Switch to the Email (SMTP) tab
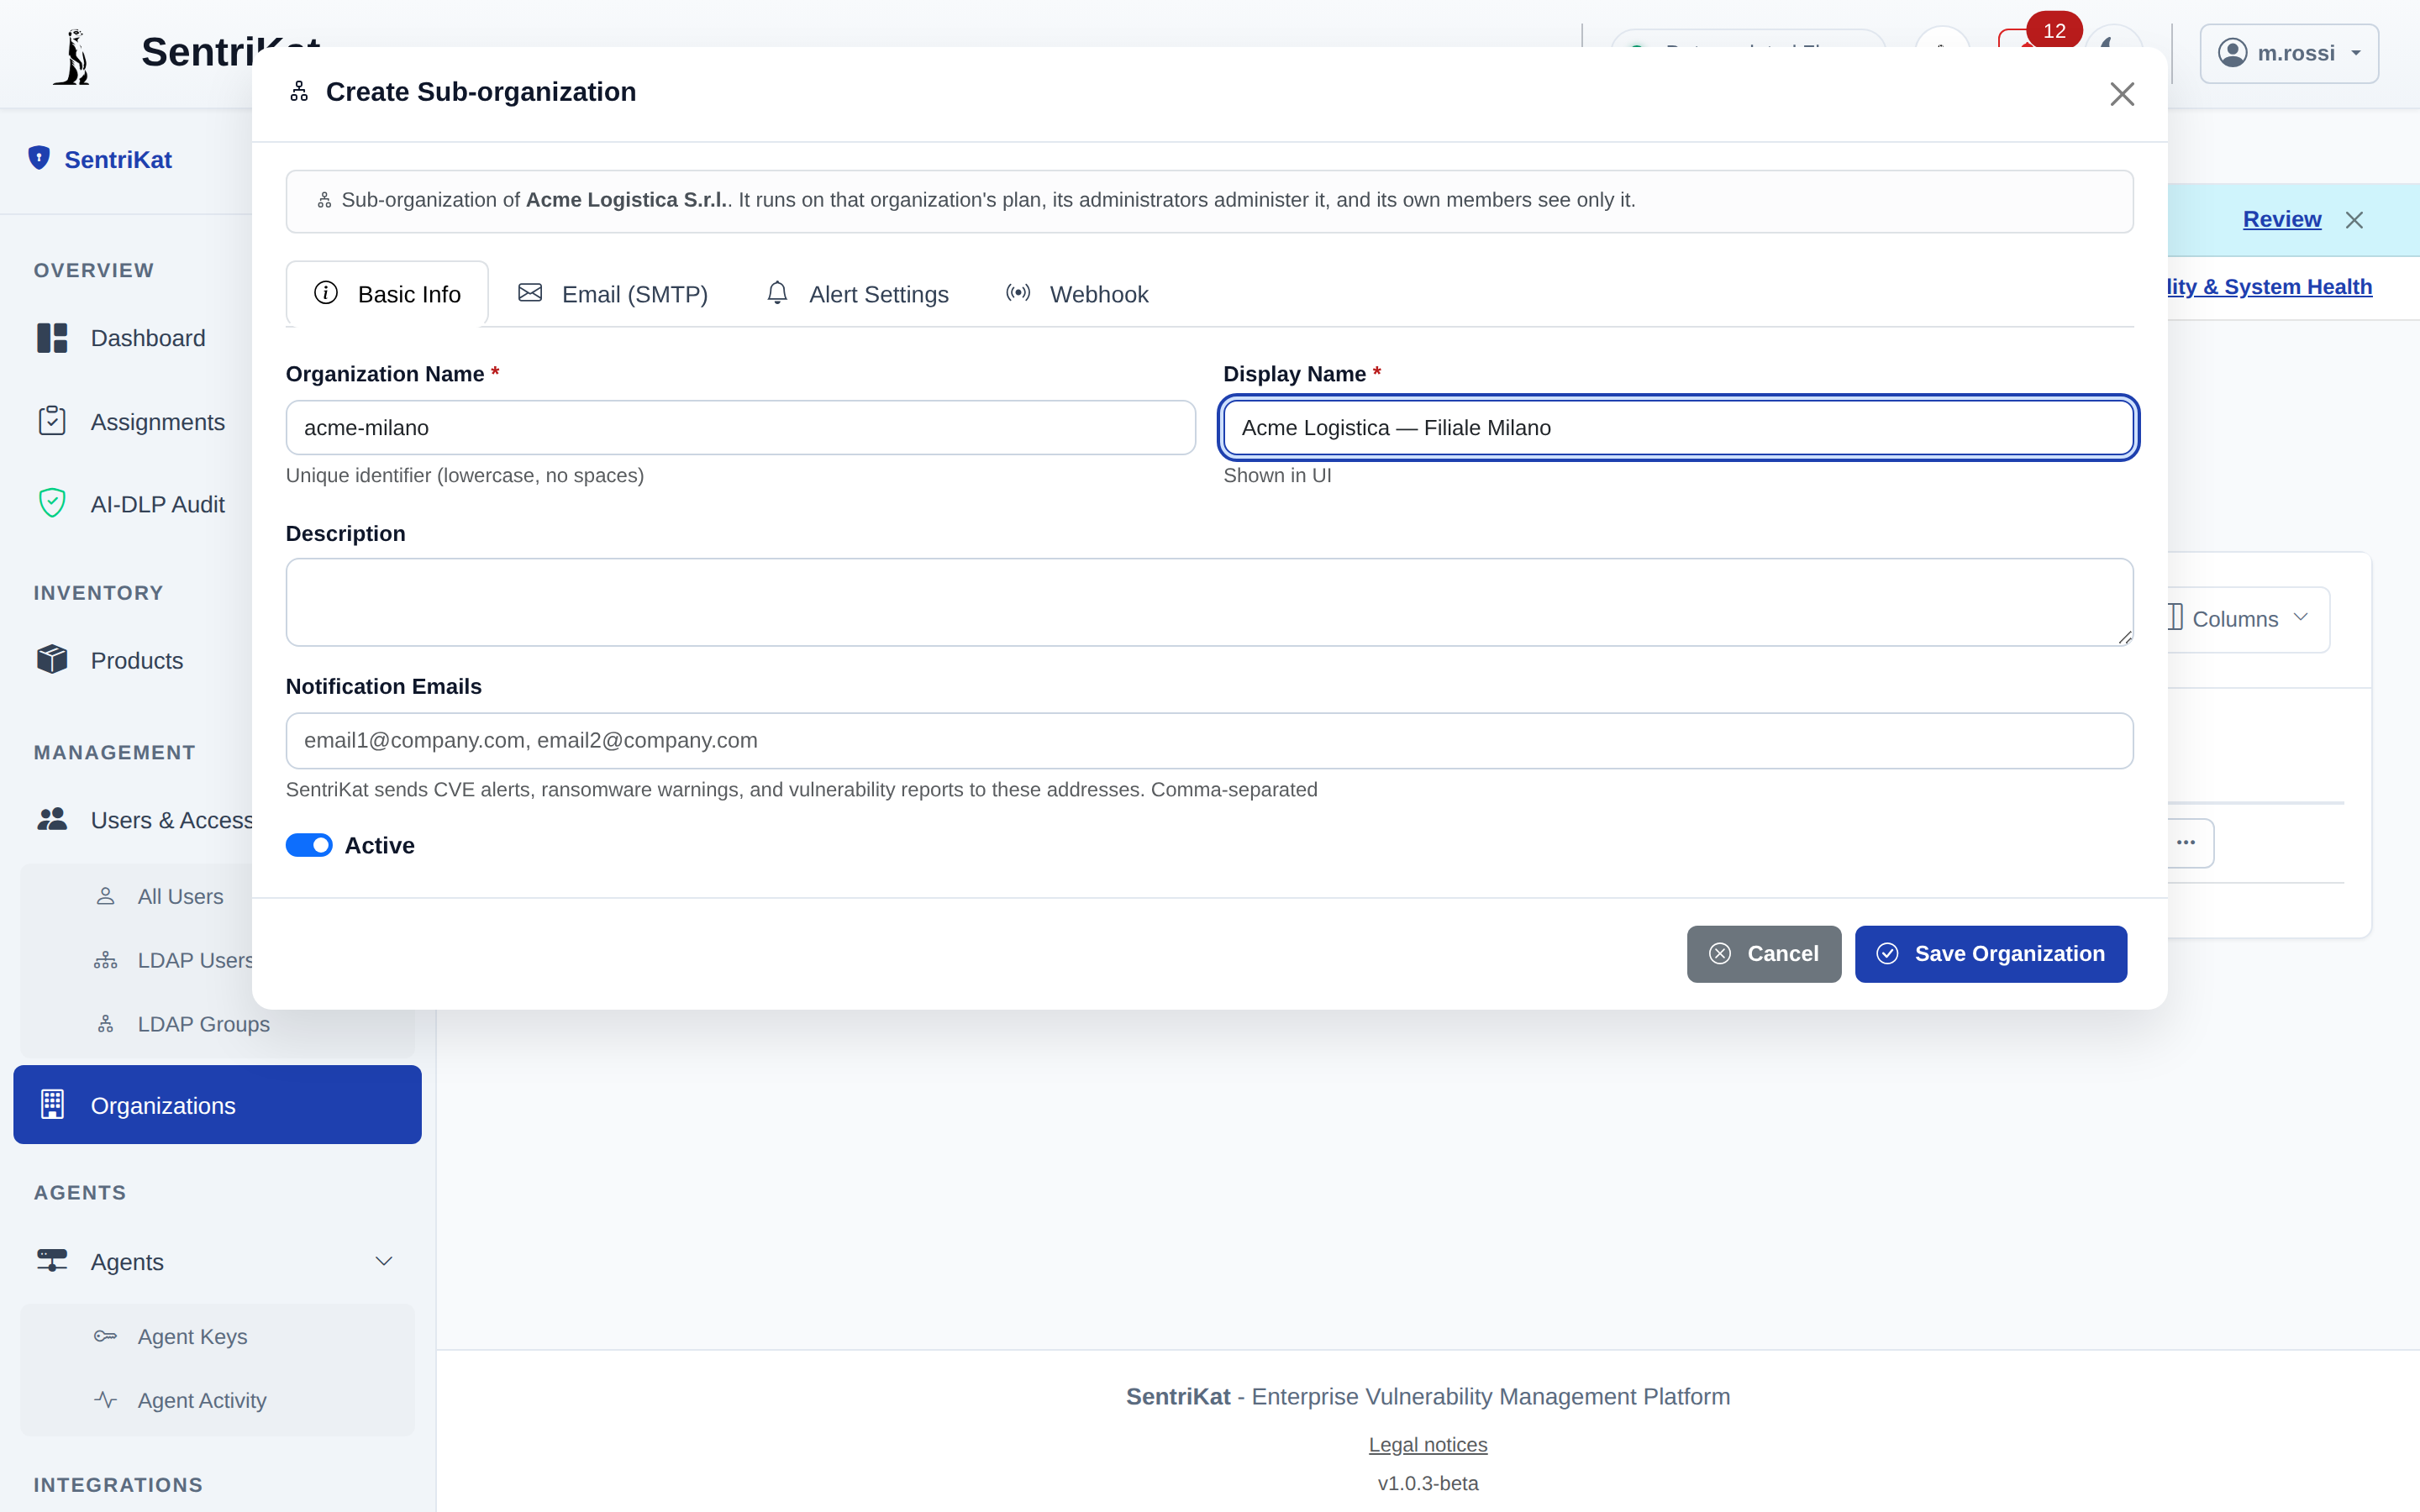 (612, 294)
